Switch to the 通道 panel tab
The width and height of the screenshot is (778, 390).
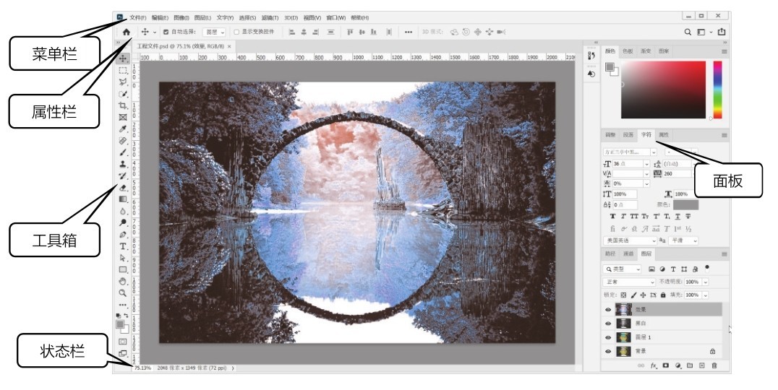point(628,254)
